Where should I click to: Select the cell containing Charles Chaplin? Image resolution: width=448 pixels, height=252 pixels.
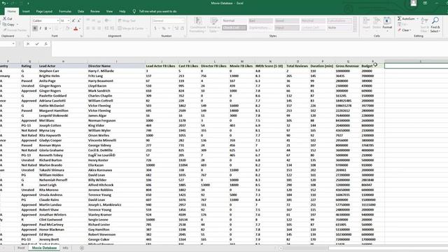pos(116,96)
